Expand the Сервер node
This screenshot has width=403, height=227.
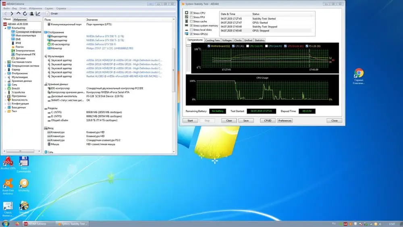(5, 70)
